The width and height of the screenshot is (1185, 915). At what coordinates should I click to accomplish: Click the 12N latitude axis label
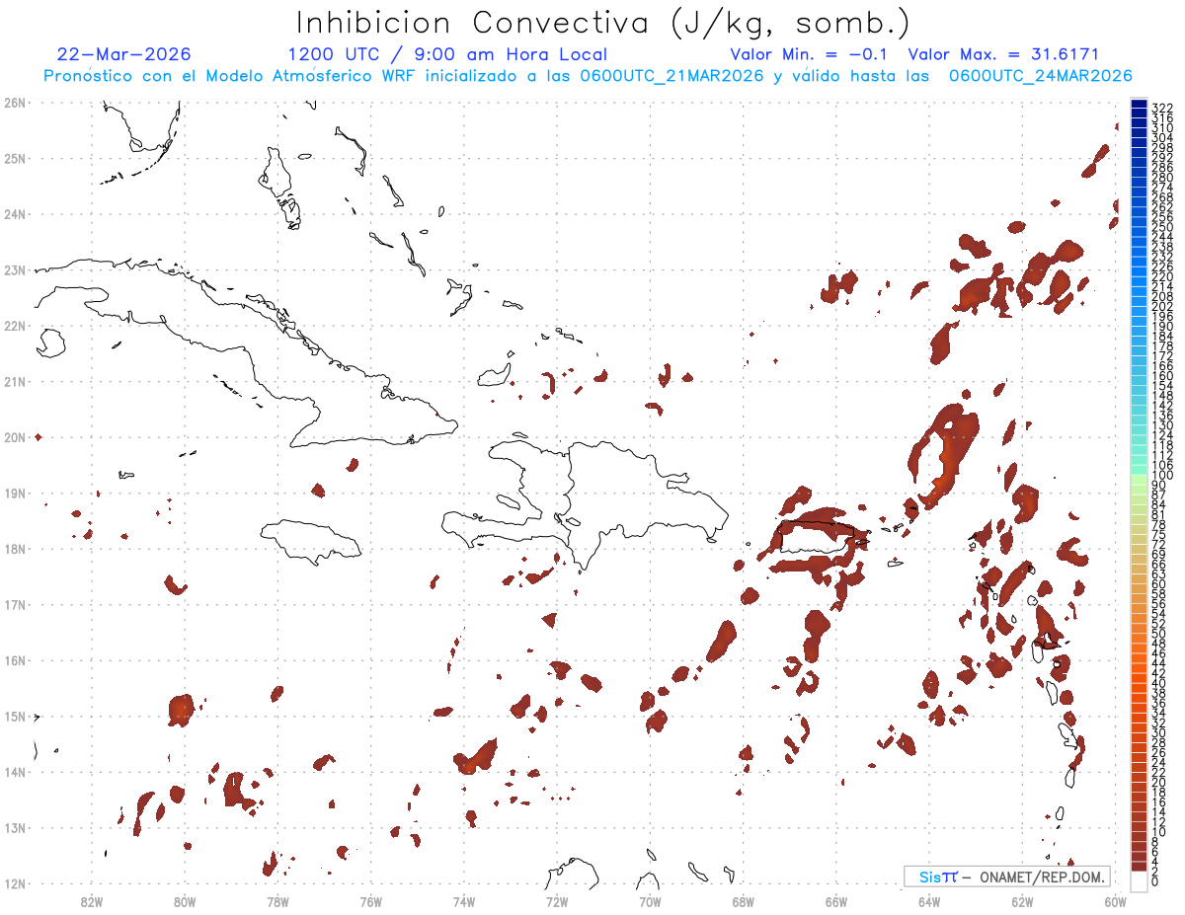pos(14,883)
